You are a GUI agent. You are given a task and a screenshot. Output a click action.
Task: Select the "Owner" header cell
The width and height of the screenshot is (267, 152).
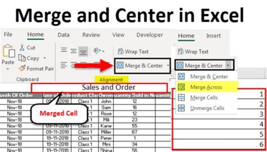pyautogui.click(x=106, y=96)
